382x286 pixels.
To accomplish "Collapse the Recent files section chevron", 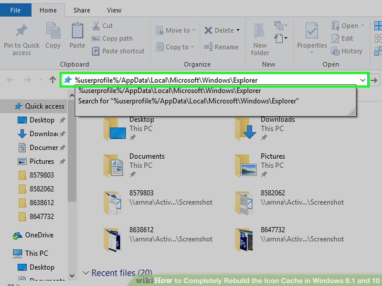I will click(86, 273).
